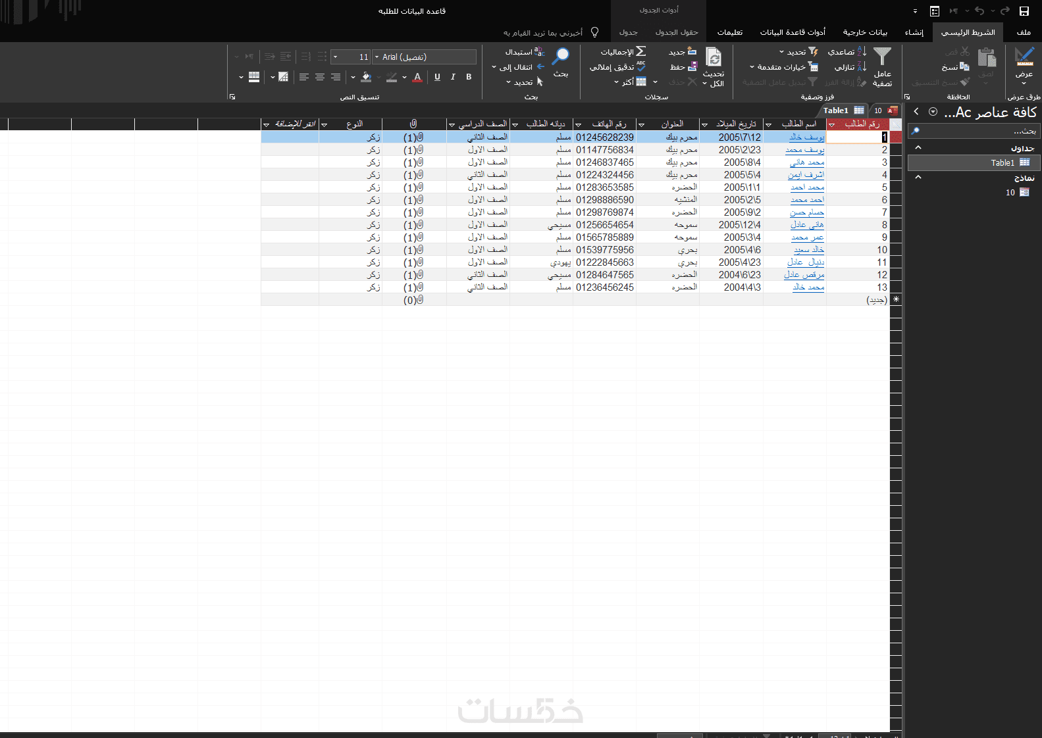The height and width of the screenshot is (738, 1042).
Task: Collapse the نماذج (Forms) group
Action: [x=918, y=178]
